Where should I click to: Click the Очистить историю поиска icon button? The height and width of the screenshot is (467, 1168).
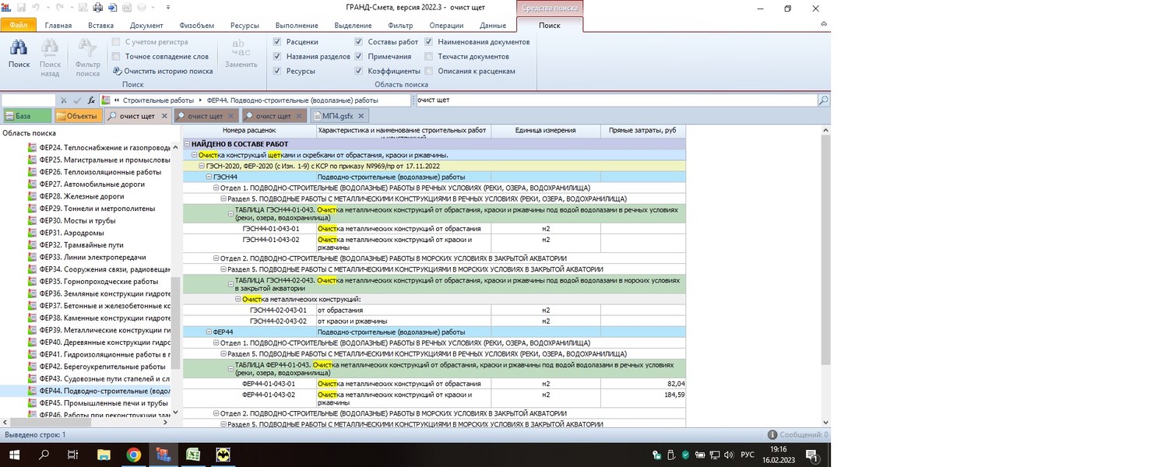(117, 71)
